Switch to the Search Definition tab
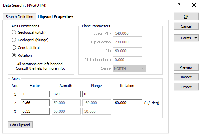 19,17
